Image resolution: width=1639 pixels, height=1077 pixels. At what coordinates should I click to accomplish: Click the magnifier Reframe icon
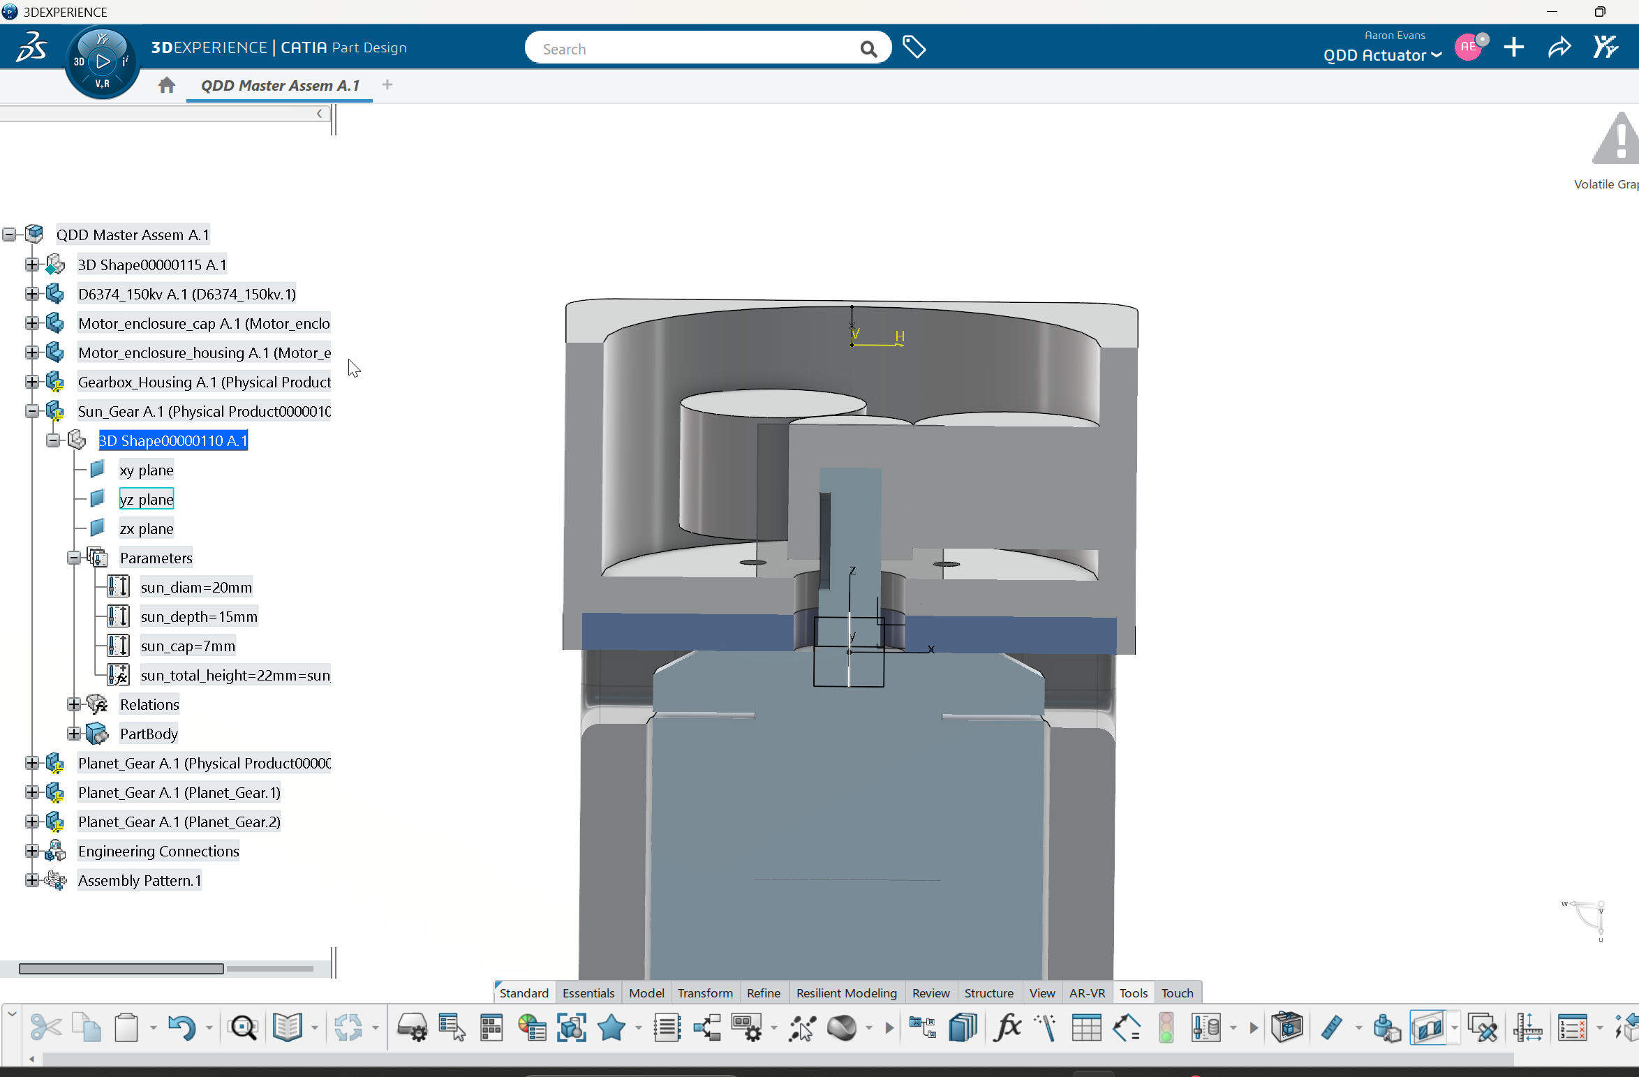tap(243, 1027)
